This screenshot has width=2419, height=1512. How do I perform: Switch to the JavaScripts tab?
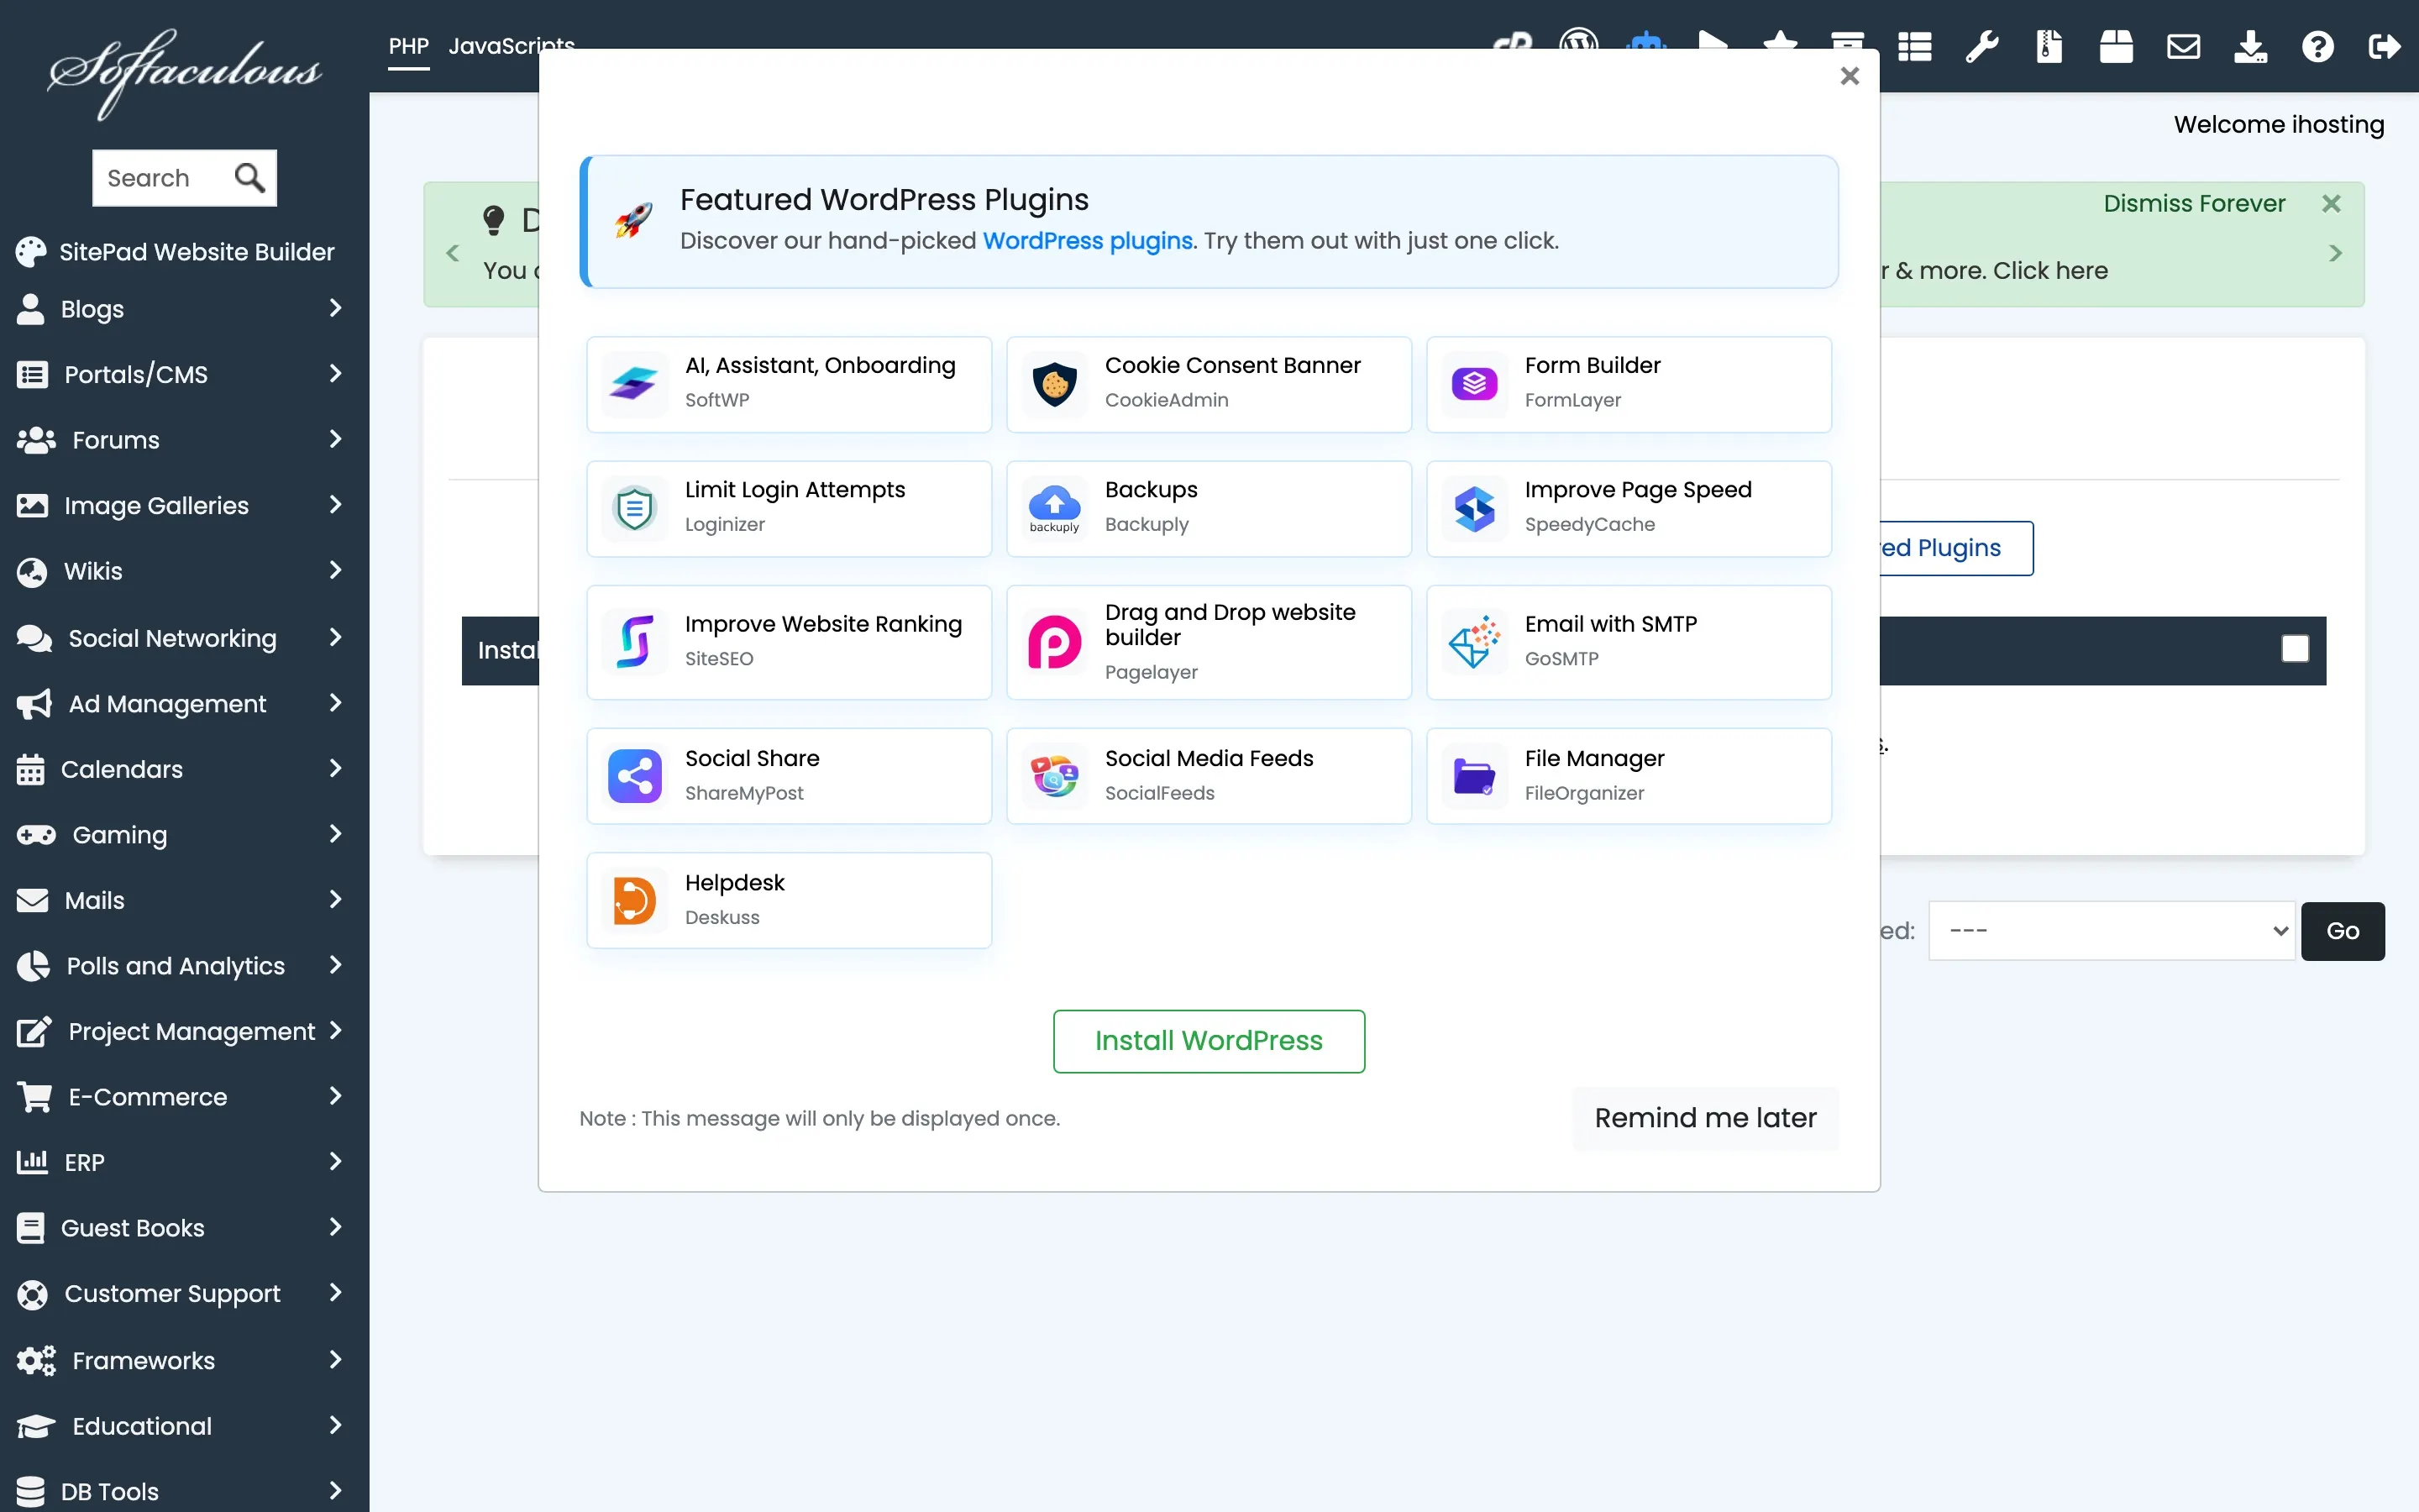(511, 46)
